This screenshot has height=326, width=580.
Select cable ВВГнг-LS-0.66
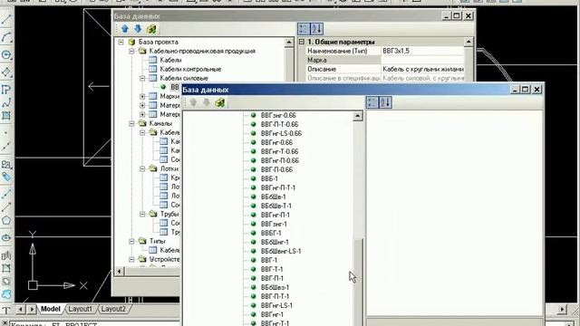tap(281, 133)
